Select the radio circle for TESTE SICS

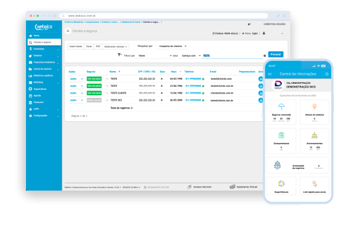point(107,100)
